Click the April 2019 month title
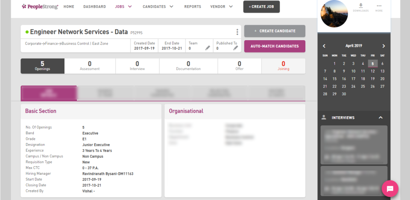Screen dimensions: 410x200 (x=354, y=46)
